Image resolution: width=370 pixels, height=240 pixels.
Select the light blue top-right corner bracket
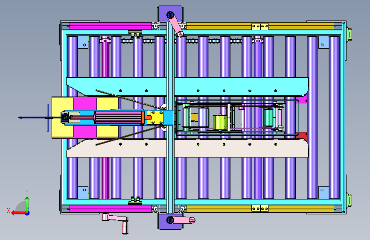click(x=323, y=42)
